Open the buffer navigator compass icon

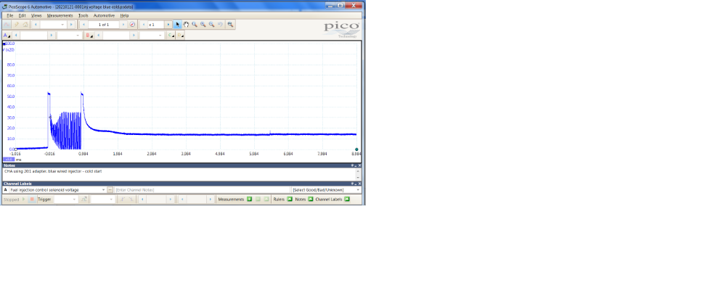132,24
